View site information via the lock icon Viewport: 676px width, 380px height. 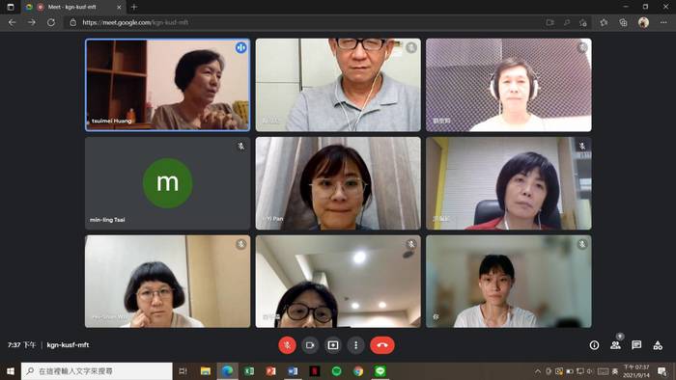tap(72, 22)
